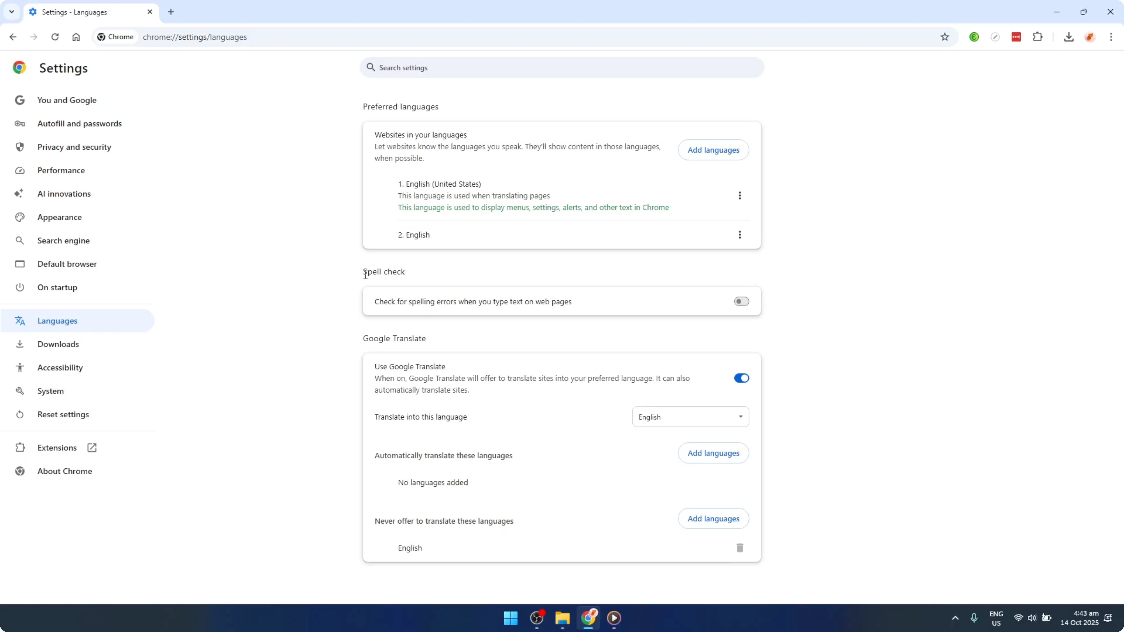Click the No languages added text
Viewport: 1124px width, 632px height.
433,482
